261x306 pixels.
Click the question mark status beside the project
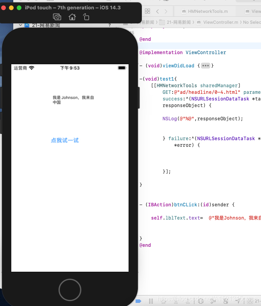[x=109, y=25]
